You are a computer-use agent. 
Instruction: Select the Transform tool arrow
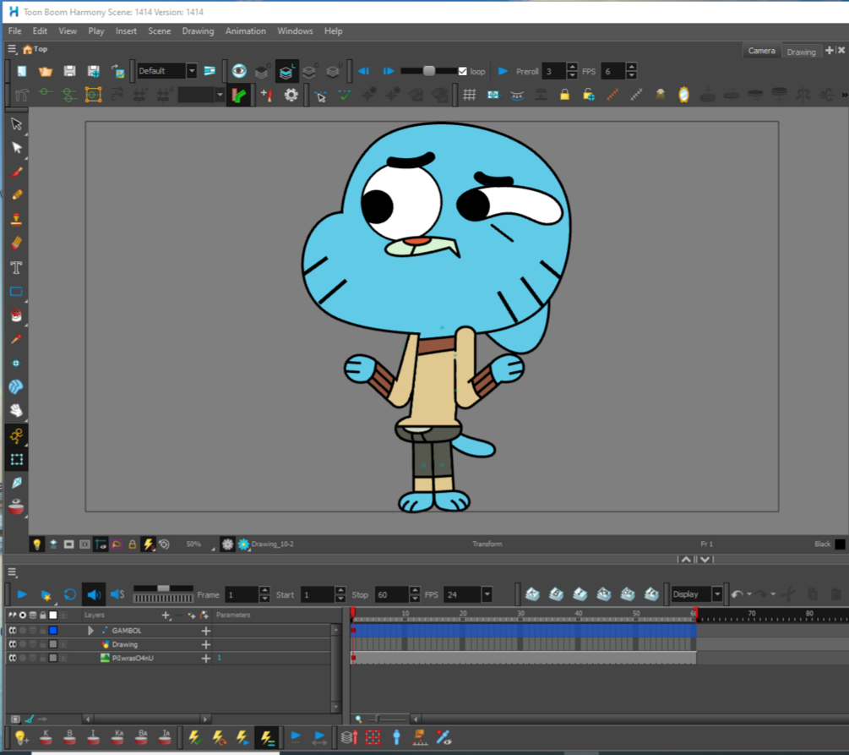pos(16,123)
